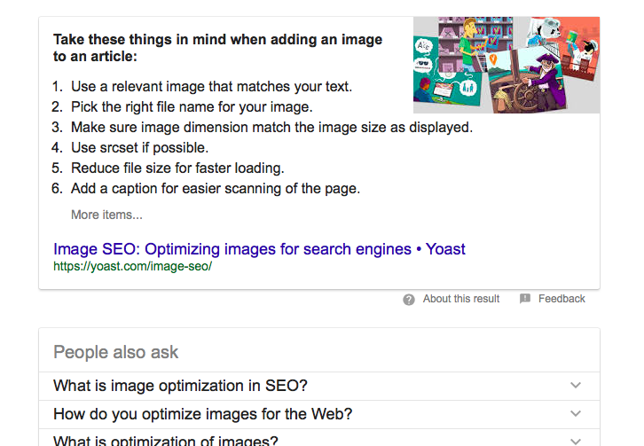644x446 pixels.
Task: Click the People also ask heading
Action: (116, 352)
